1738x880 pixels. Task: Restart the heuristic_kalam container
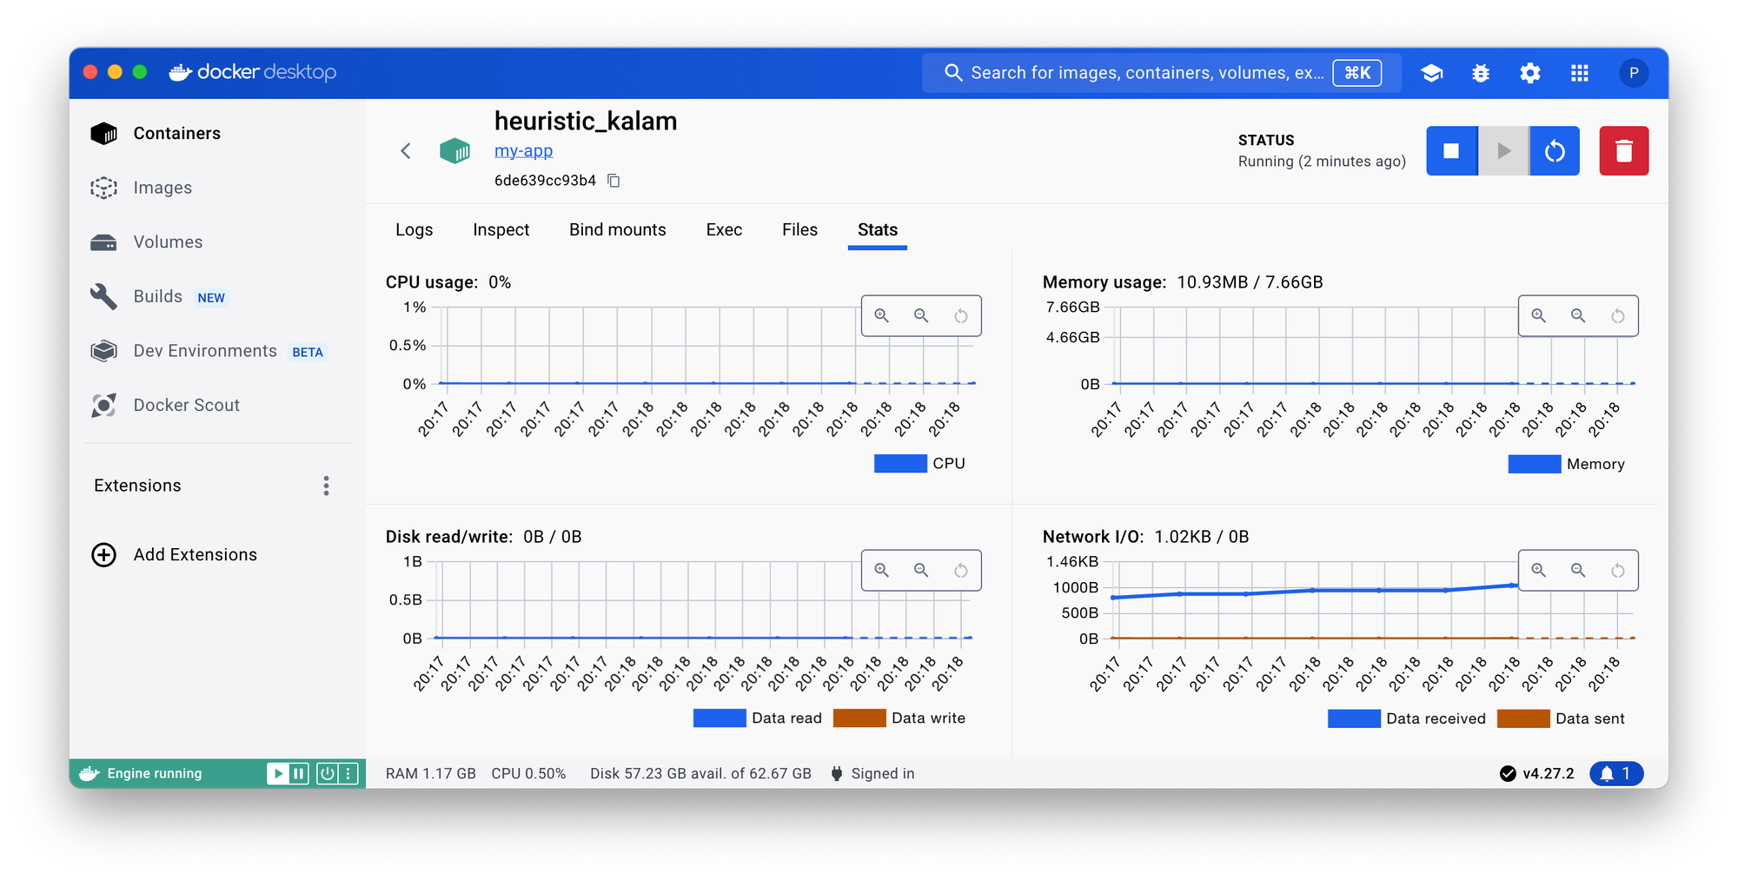pos(1554,151)
